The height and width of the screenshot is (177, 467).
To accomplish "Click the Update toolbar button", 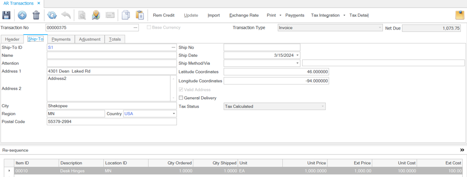I will click(191, 15).
